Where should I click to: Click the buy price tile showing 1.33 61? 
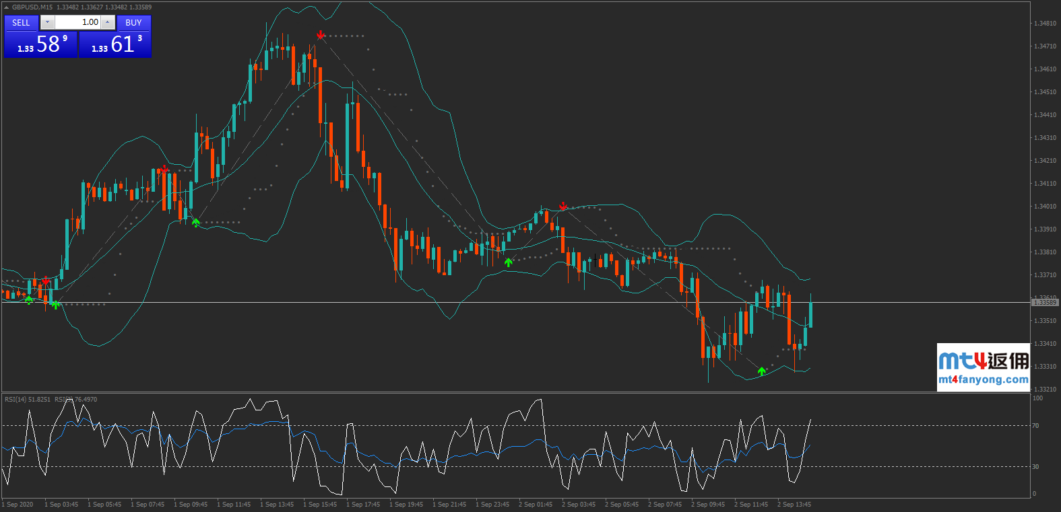point(115,44)
